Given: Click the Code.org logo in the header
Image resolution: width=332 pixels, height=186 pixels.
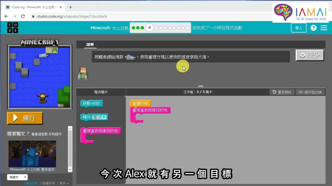Looking at the screenshot, I should [13, 28].
